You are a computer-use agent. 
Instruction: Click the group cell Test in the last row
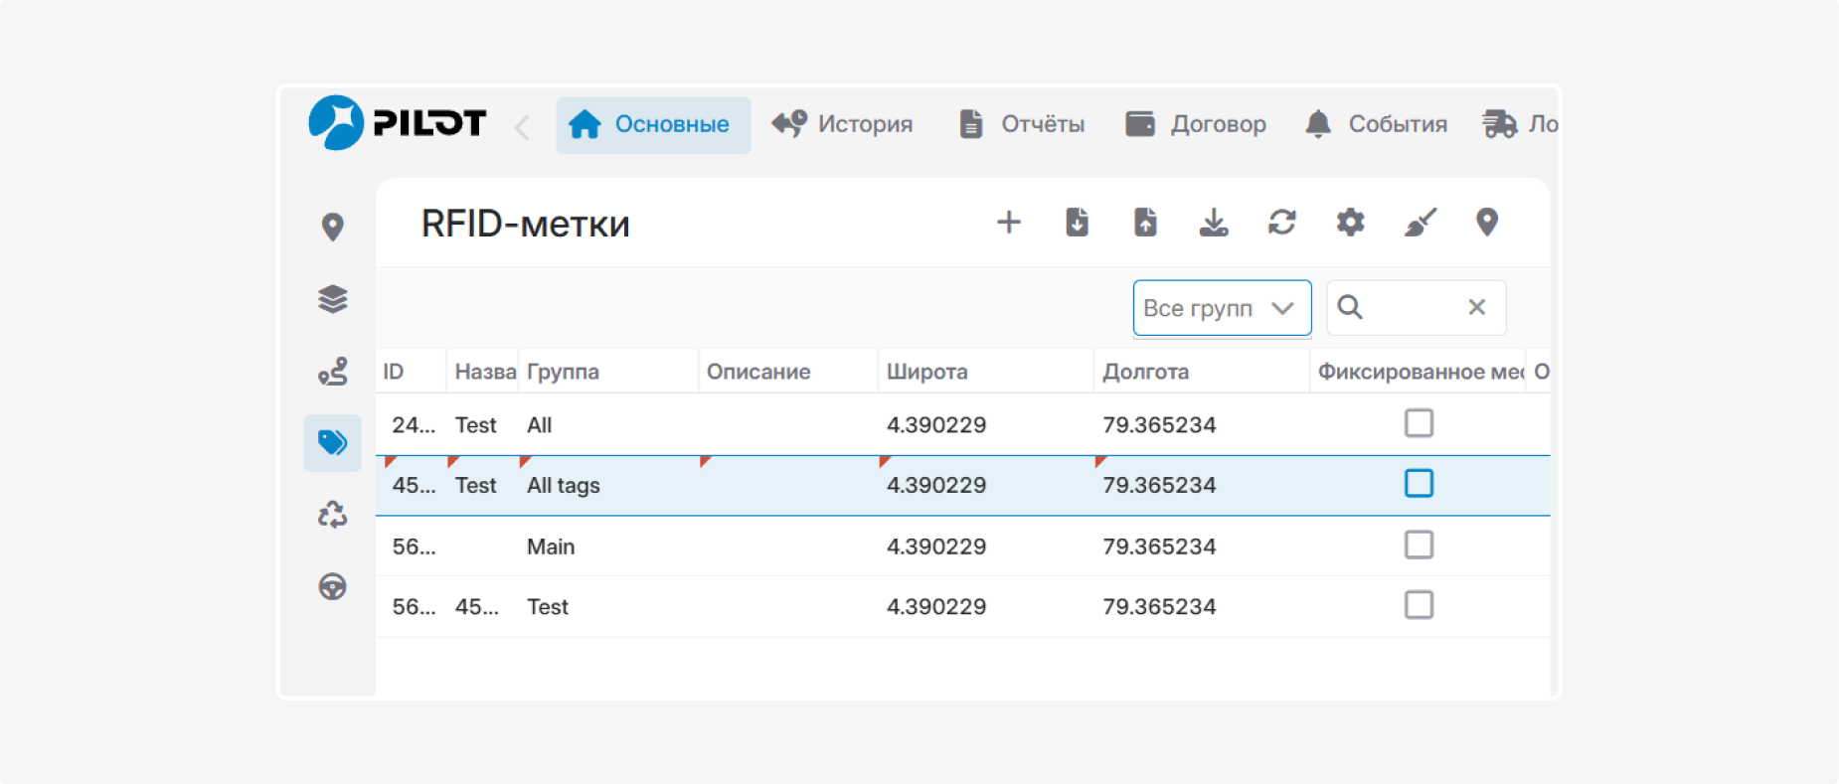coord(548,607)
